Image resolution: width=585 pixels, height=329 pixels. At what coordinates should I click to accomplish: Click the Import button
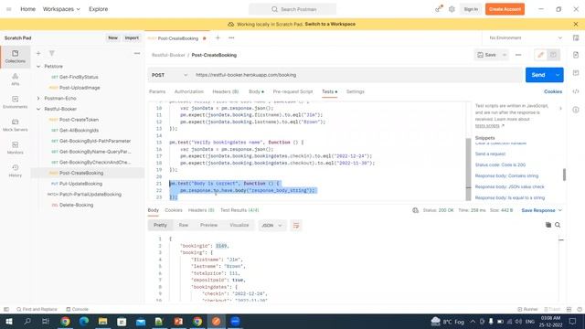tap(132, 37)
